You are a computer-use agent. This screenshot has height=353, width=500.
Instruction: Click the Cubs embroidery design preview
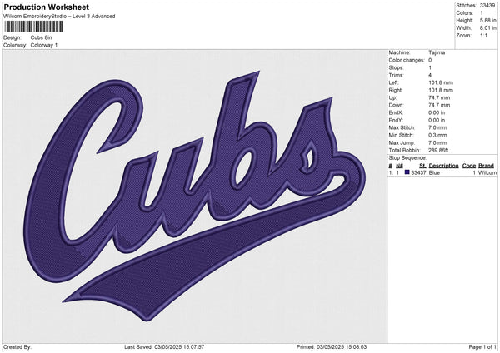195,196
